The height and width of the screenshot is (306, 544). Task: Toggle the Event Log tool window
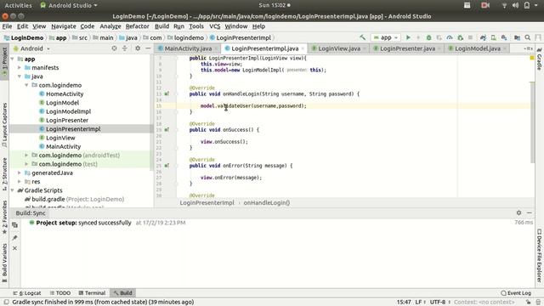pyautogui.click(x=516, y=292)
